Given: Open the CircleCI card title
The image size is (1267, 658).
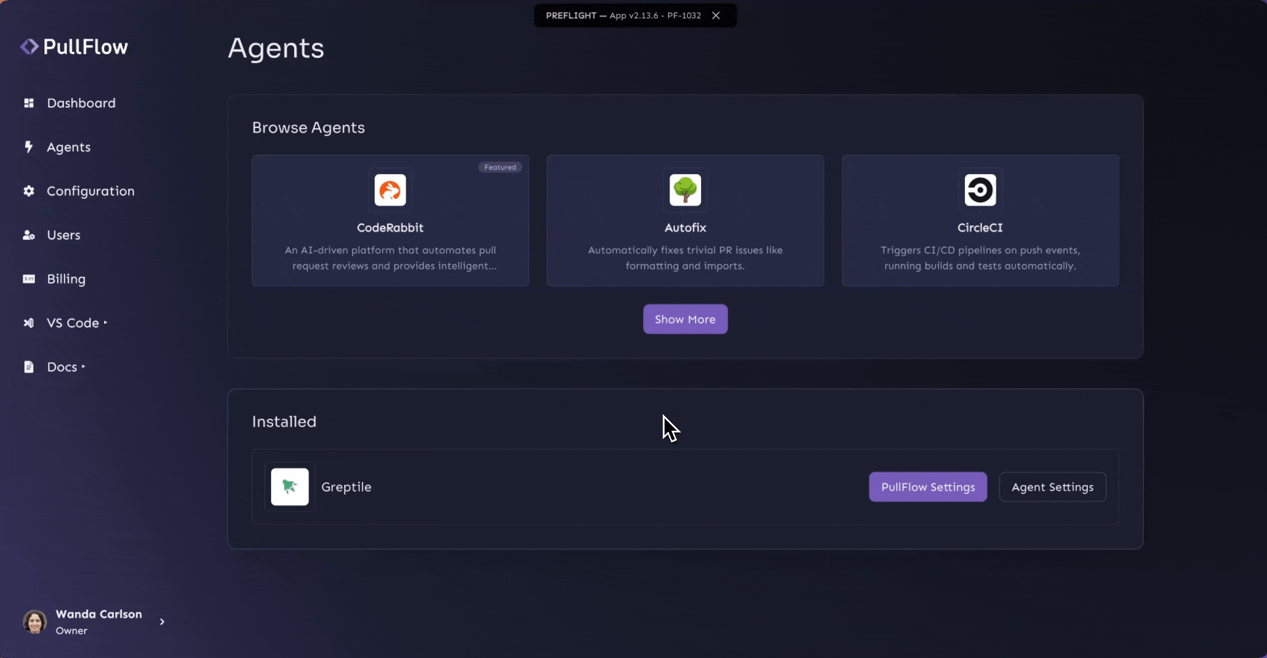Looking at the screenshot, I should point(980,227).
